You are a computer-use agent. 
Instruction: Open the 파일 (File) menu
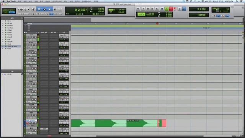click(20, 1)
